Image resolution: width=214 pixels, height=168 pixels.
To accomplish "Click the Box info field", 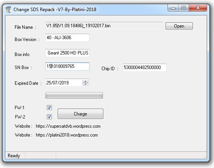I will click(67, 53).
